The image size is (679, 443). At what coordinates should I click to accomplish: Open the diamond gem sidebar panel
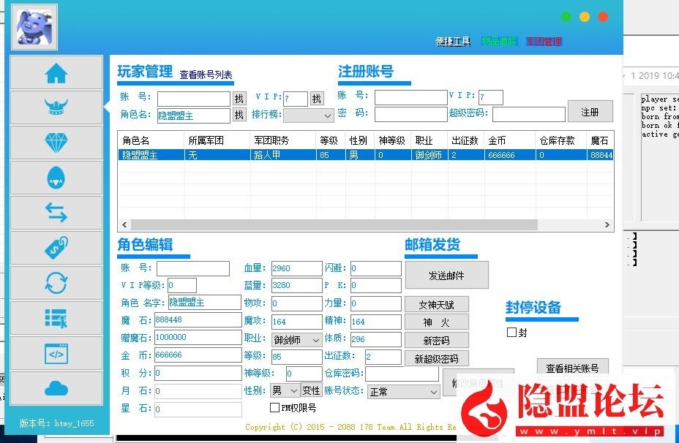coord(56,142)
